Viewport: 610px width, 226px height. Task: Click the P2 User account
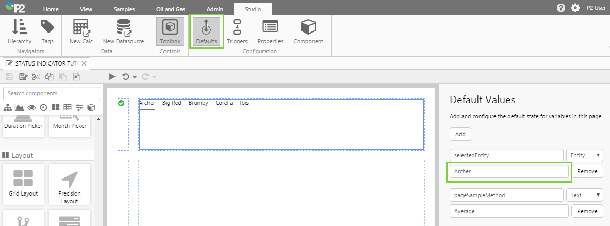click(x=596, y=8)
